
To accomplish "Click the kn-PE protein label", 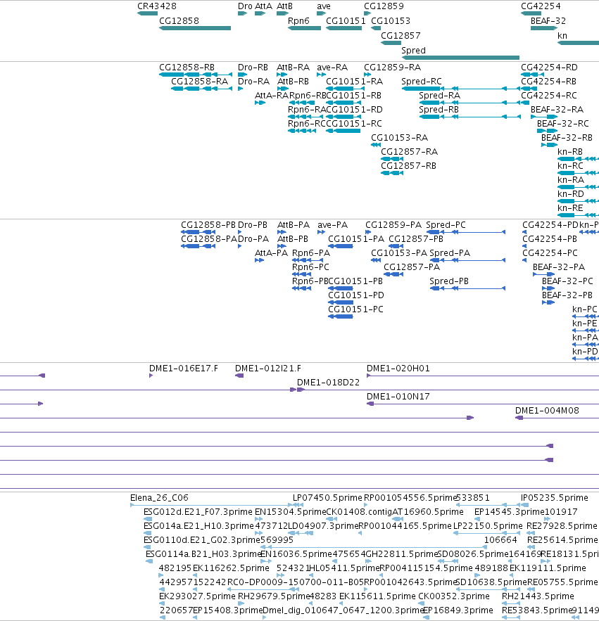I will point(585,324).
